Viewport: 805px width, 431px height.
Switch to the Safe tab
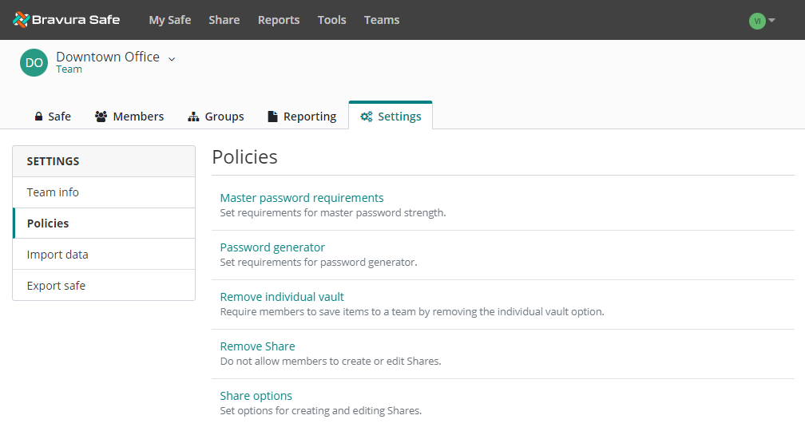[x=53, y=117]
